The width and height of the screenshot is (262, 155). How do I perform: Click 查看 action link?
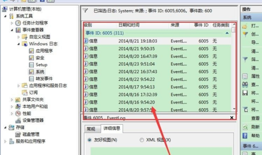[255, 118]
